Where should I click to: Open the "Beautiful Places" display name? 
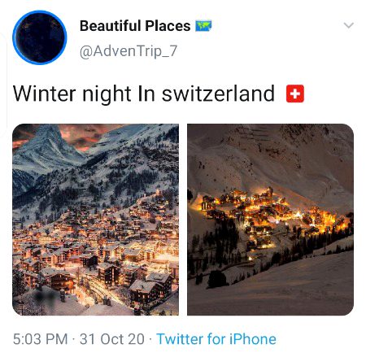(135, 26)
